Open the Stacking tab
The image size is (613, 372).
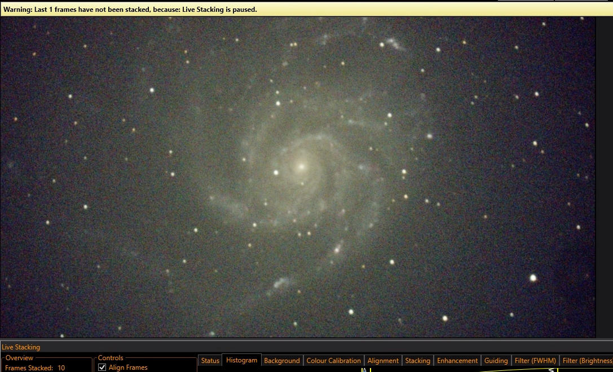pyautogui.click(x=417, y=360)
